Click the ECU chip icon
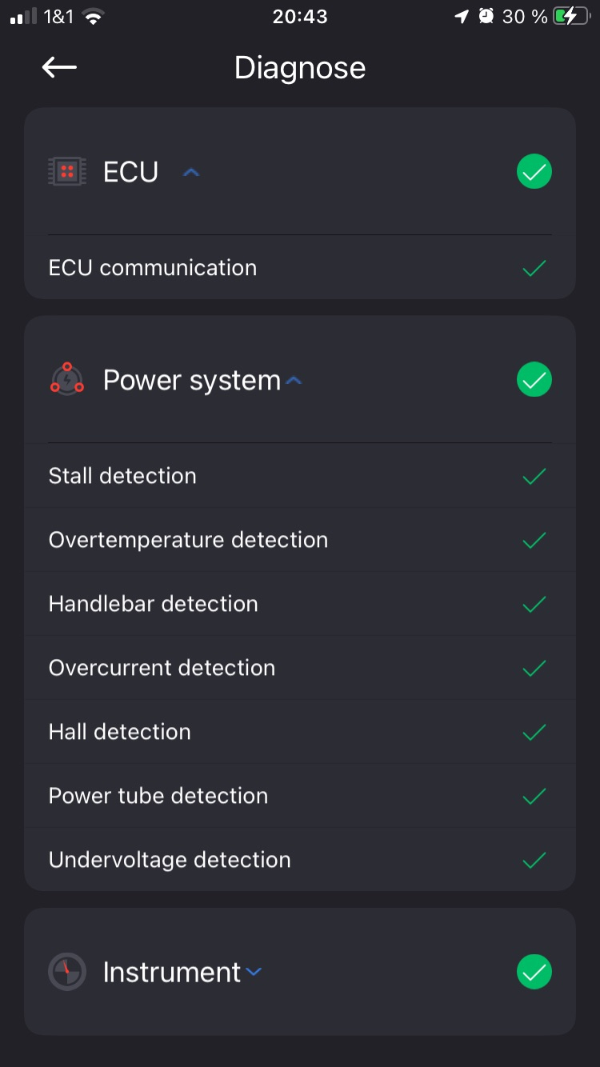 coord(67,171)
